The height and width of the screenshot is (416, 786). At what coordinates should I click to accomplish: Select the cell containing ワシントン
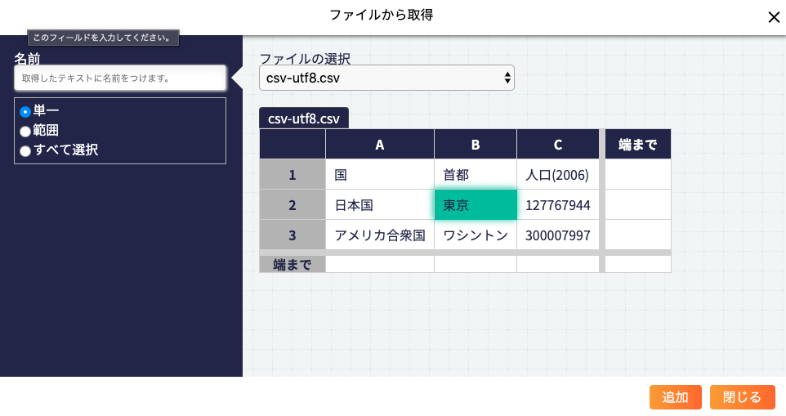pos(476,235)
